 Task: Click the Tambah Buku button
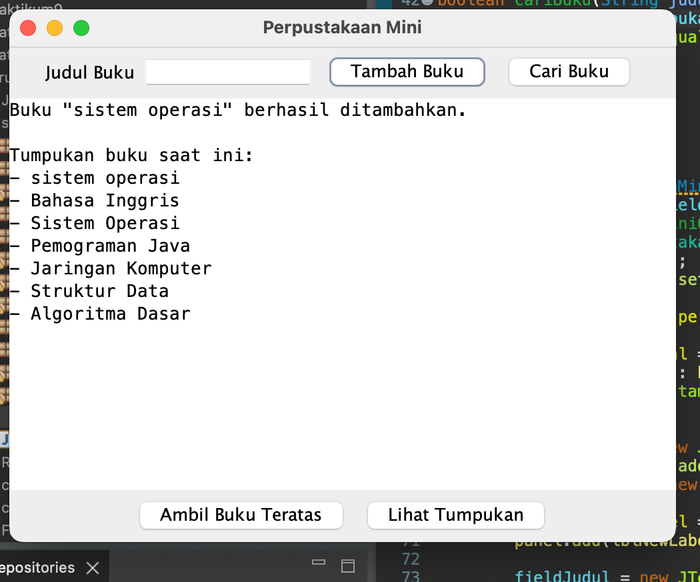click(407, 72)
